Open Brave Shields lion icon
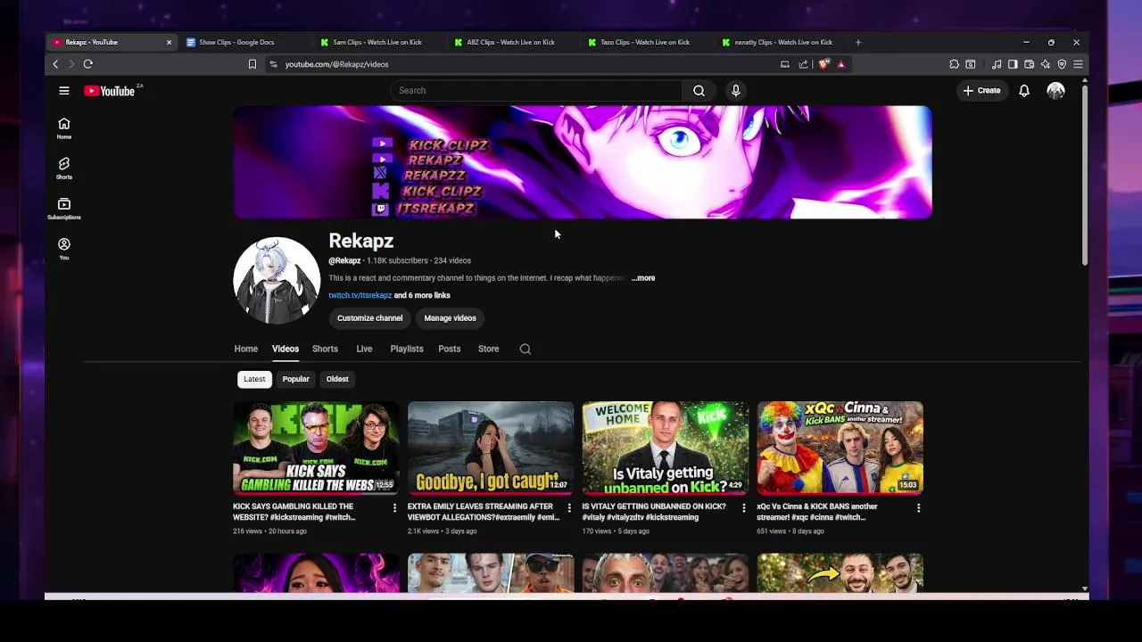This screenshot has height=642, width=1142. tap(823, 64)
